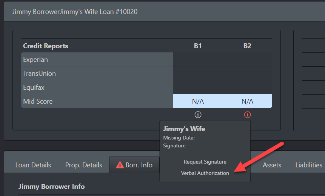The height and width of the screenshot is (196, 325).
Task: Click the B2 column header
Action: (247, 46)
